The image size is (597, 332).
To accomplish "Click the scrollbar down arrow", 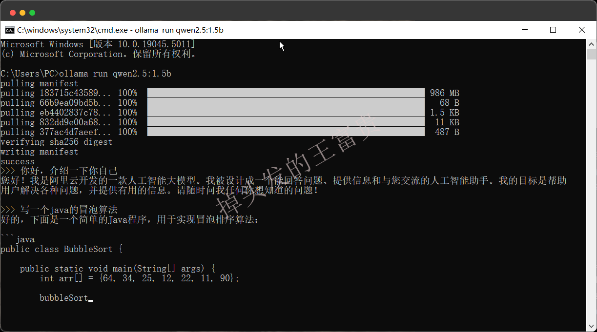I will point(591,328).
